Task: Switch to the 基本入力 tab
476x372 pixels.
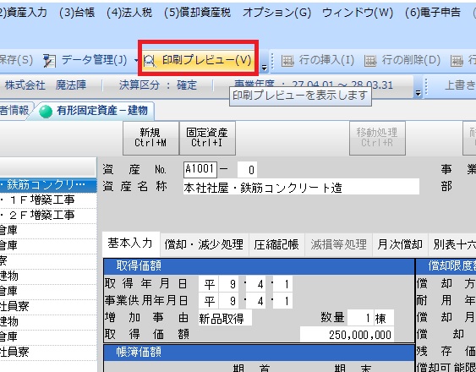Action: tap(130, 243)
